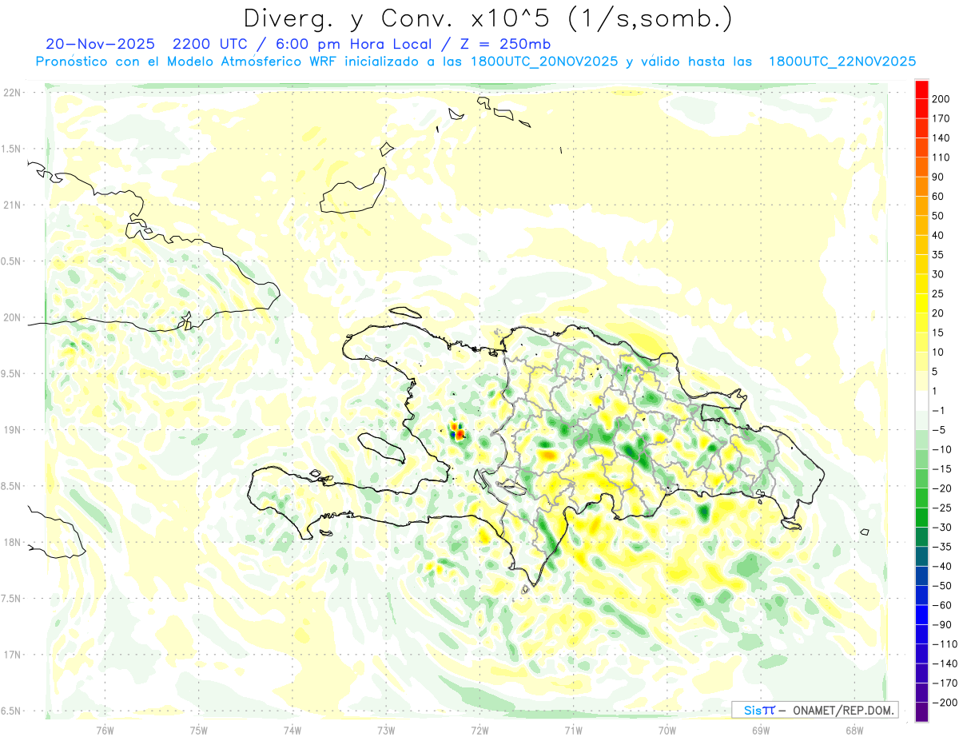Click the '73W' longitude label
The height and width of the screenshot is (741, 959).
(x=386, y=730)
